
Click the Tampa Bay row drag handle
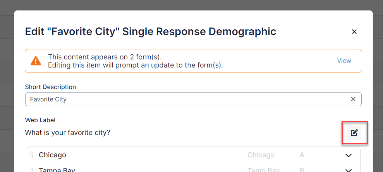(x=32, y=170)
